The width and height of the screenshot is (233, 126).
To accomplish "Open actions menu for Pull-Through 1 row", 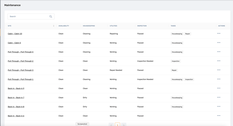I will click(x=219, y=79).
